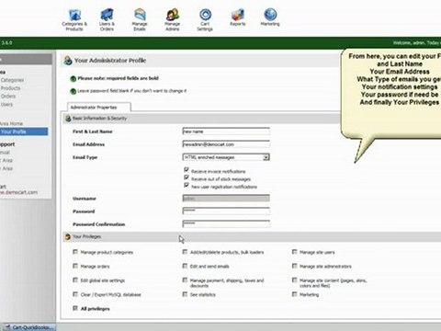Check All privileges checkbox

point(75,308)
